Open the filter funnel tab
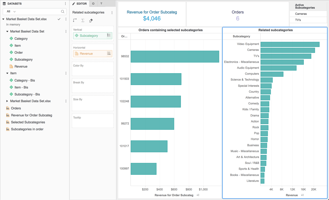 [x=101, y=4]
